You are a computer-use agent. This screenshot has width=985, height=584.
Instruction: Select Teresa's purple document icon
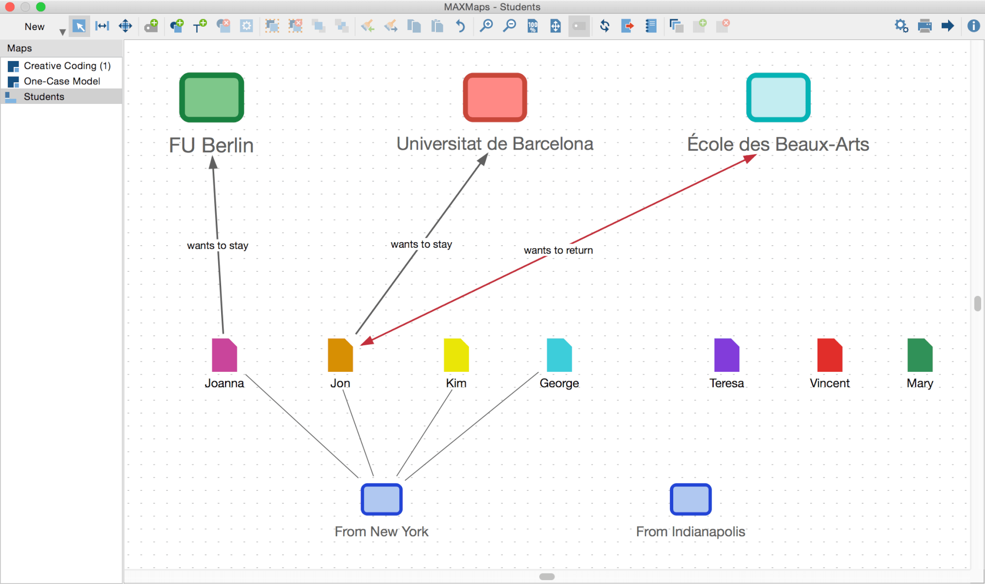point(727,355)
